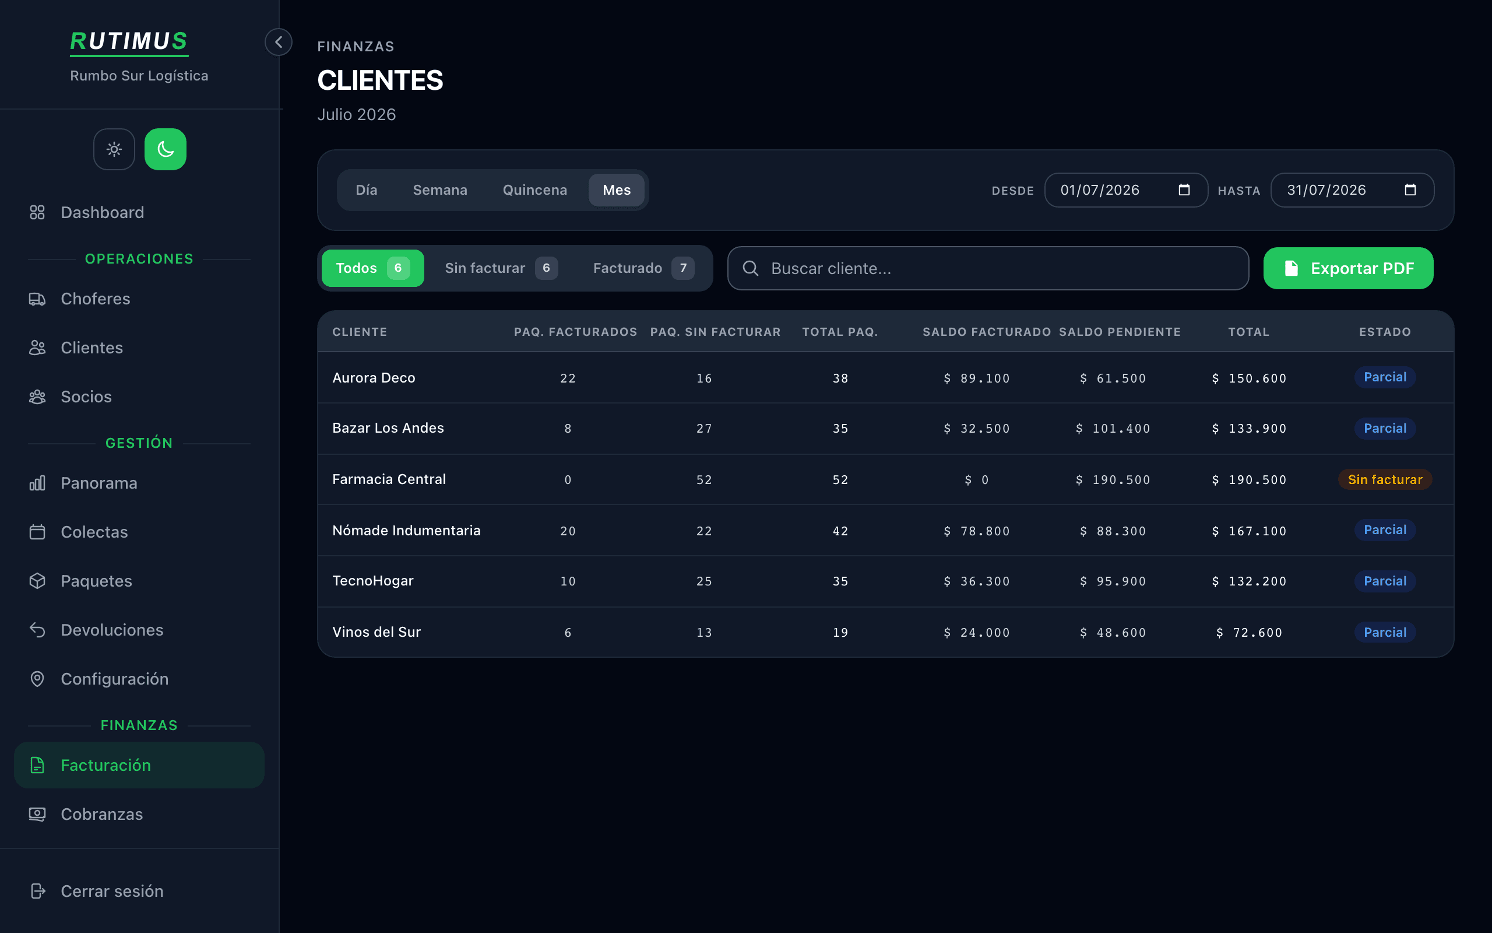This screenshot has height=933, width=1492.
Task: Click the Choferes truck icon
Action: click(x=37, y=299)
